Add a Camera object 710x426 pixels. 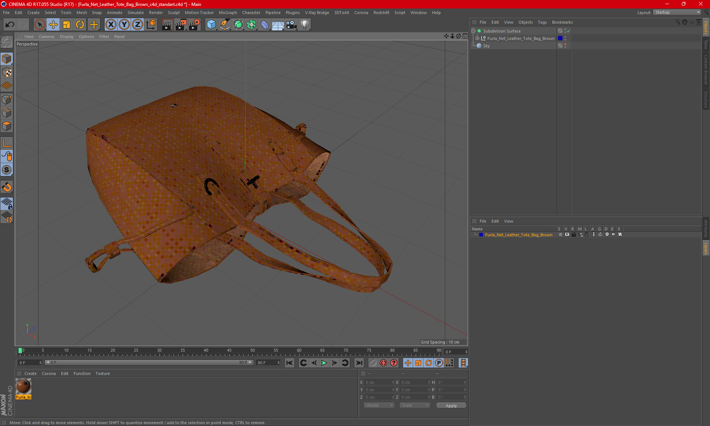291,25
